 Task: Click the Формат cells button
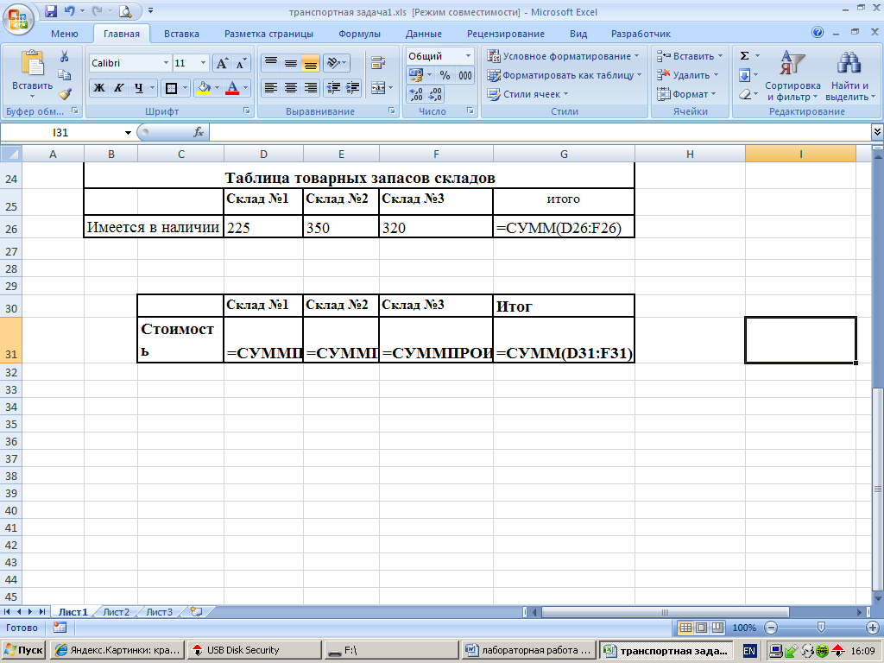tap(686, 94)
